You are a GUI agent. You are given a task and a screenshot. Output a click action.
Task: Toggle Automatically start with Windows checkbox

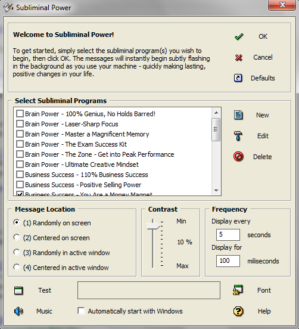point(81,311)
